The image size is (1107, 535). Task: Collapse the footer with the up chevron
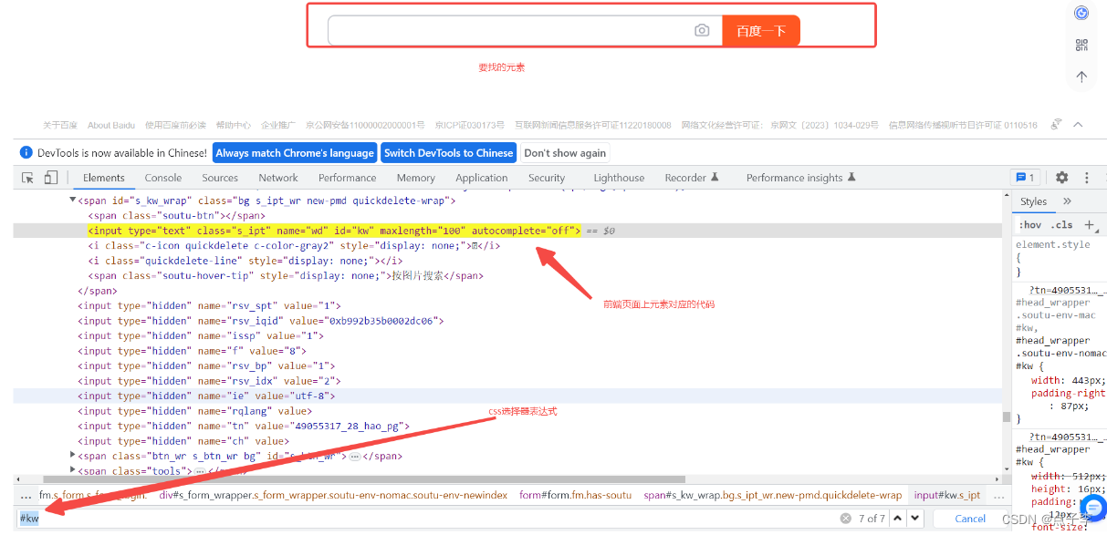coord(1078,125)
